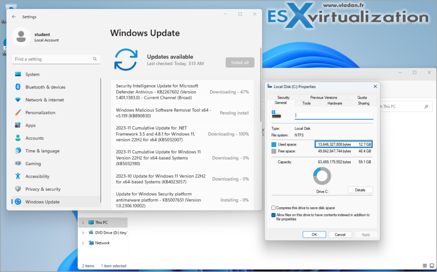Click the Find a setting search box
Screen dimensions: 437x272
(x=55, y=59)
